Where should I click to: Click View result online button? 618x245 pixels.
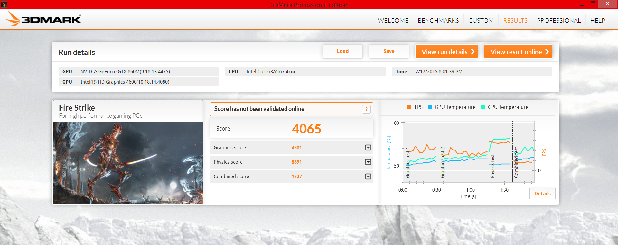(518, 51)
